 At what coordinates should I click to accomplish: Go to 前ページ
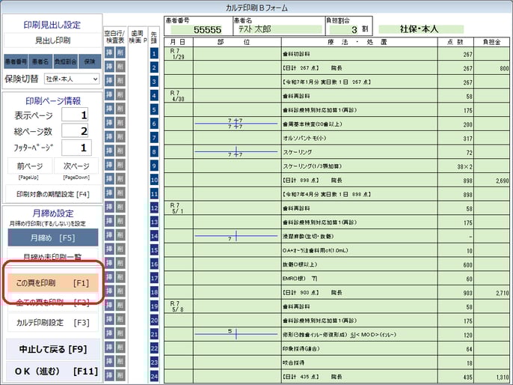(x=28, y=166)
